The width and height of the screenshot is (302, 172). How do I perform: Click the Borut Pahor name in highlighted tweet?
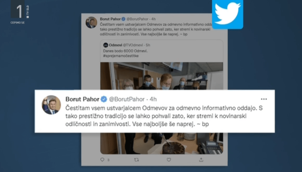point(83,99)
